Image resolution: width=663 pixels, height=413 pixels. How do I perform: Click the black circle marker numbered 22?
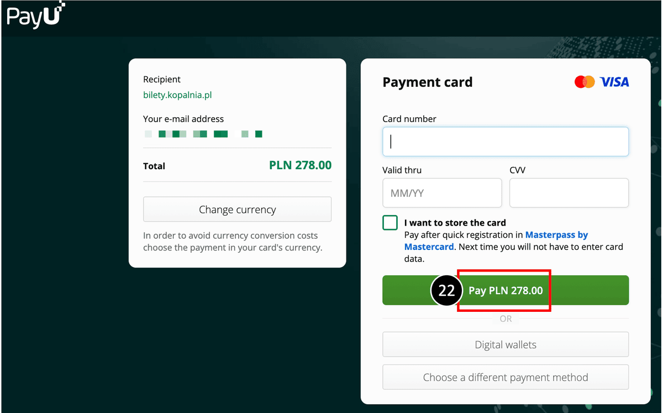pyautogui.click(x=446, y=290)
